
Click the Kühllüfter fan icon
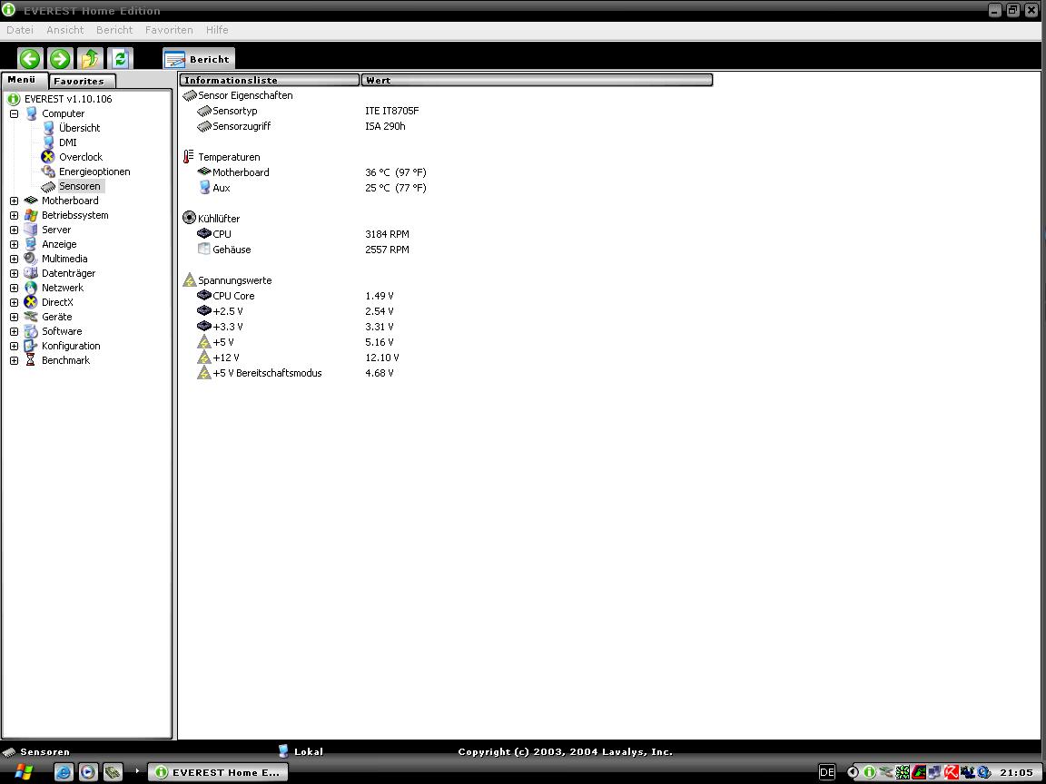click(190, 218)
